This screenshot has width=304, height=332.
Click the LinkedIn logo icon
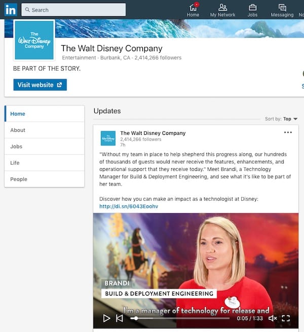11,9
